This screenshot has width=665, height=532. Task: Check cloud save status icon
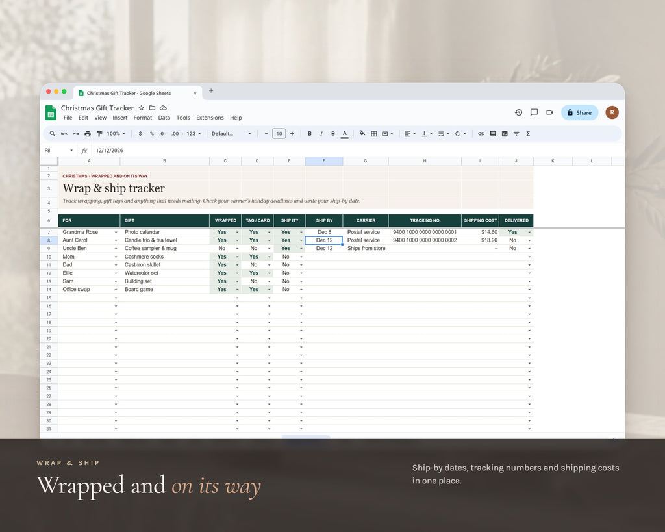(x=163, y=108)
